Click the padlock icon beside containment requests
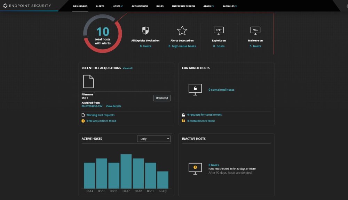348x200 pixels. [x=184, y=115]
